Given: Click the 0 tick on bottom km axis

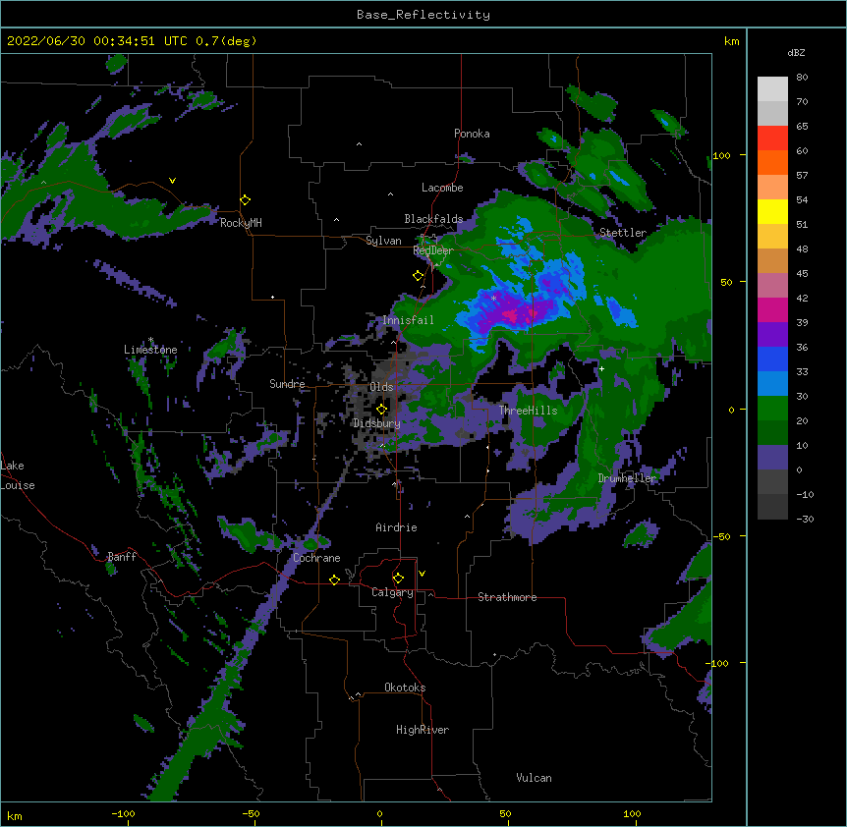Looking at the screenshot, I should pyautogui.click(x=379, y=814).
